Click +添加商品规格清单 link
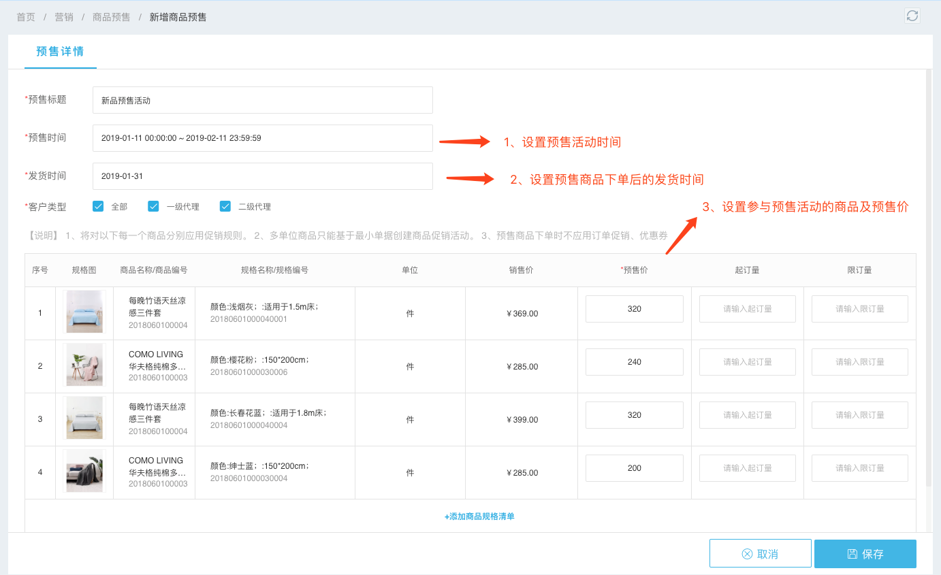The width and height of the screenshot is (941, 575). point(479,516)
